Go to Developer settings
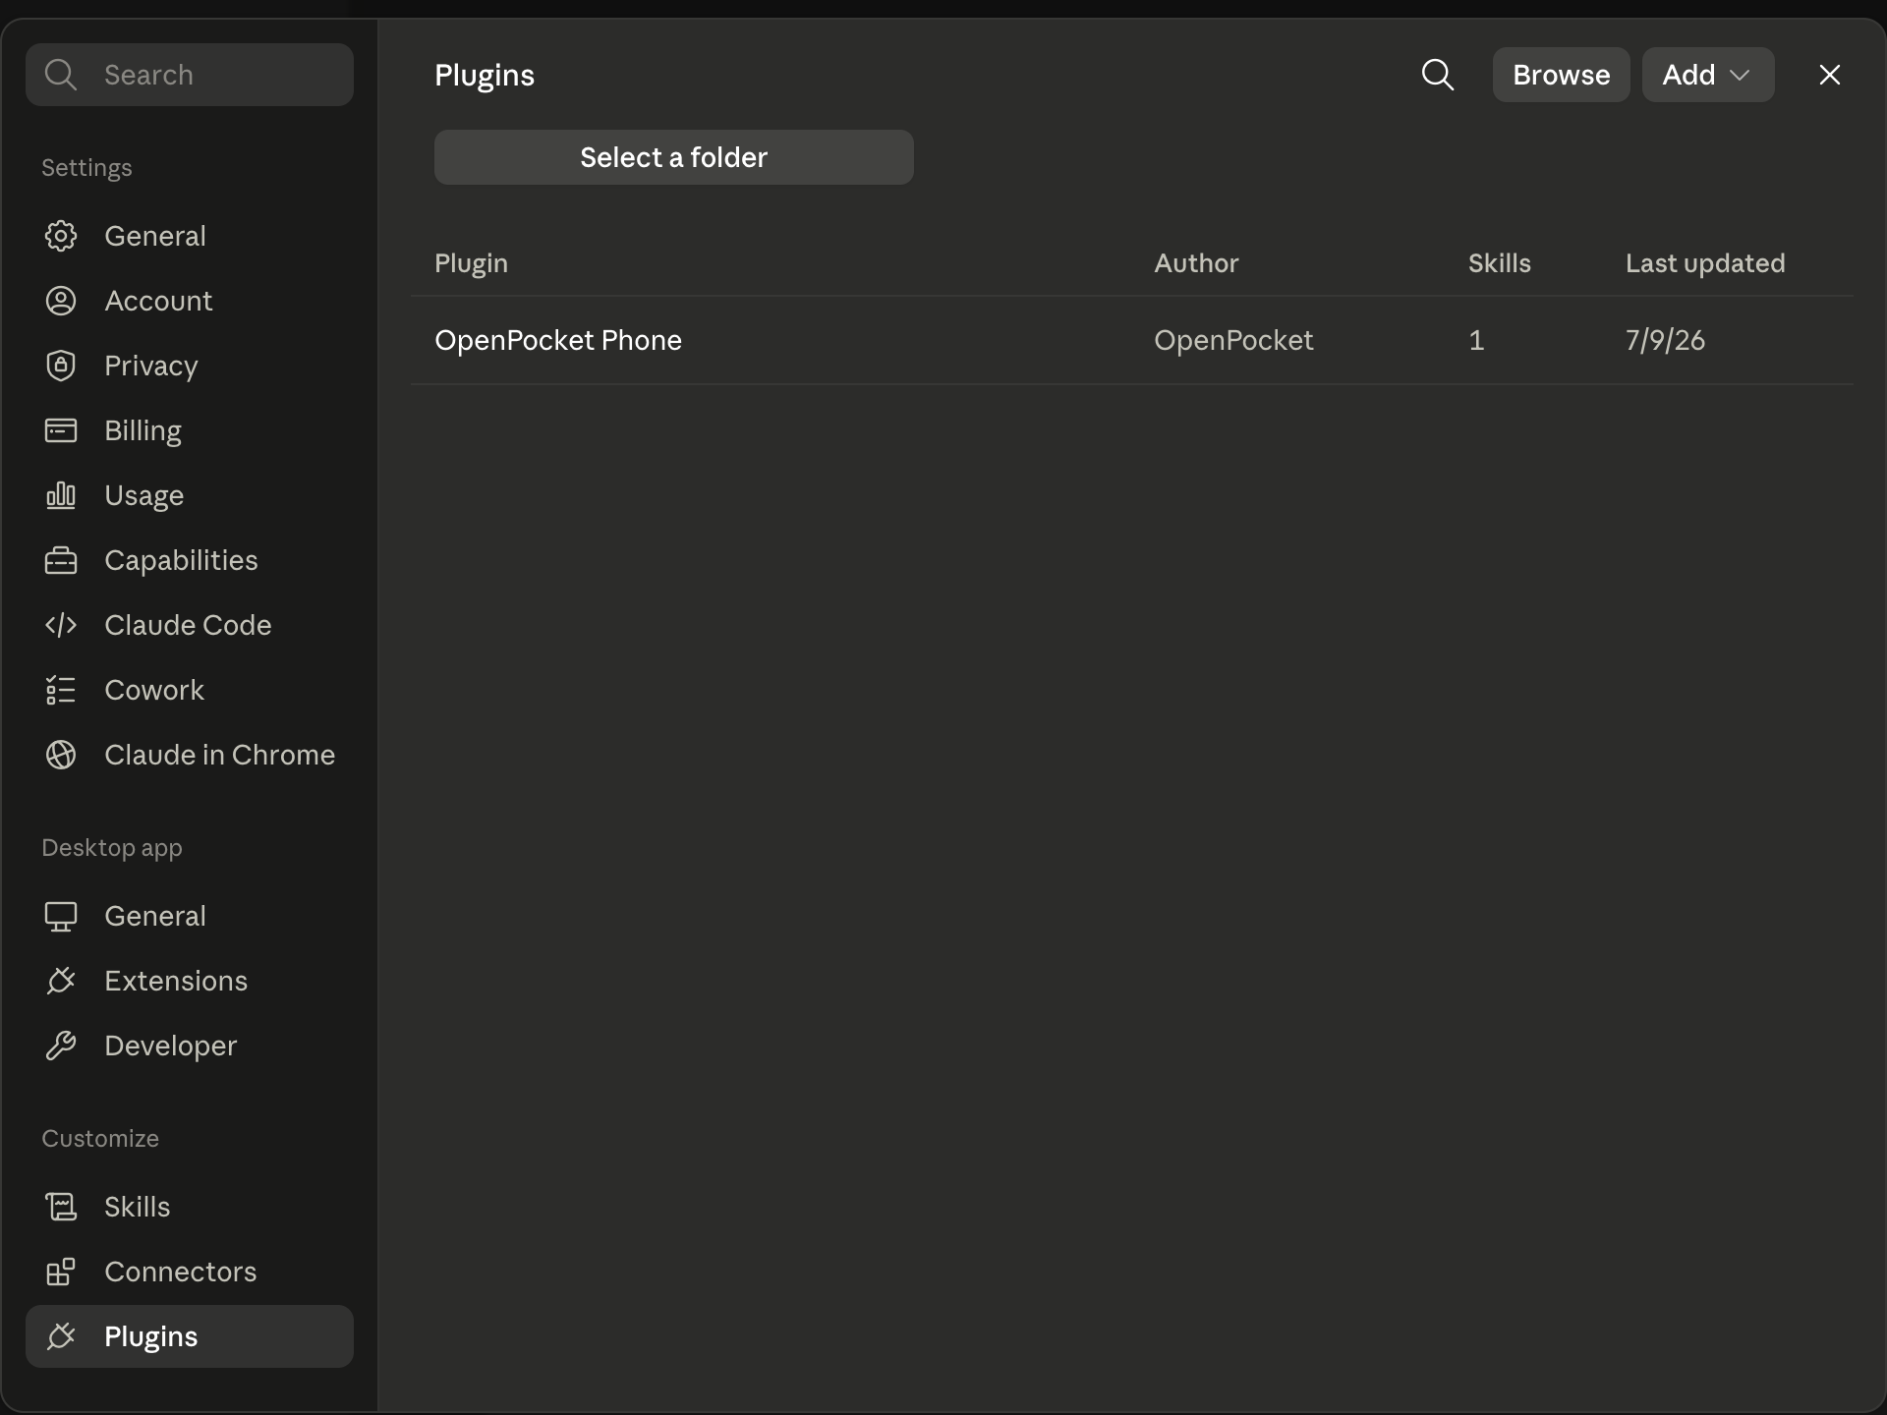Screen dimensions: 1887x1415 (x=190, y=1046)
